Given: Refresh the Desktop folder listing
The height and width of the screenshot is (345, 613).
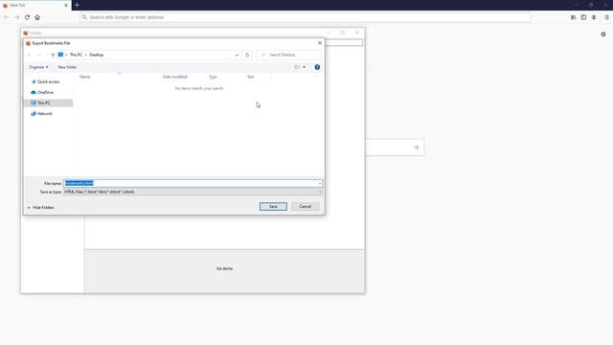Looking at the screenshot, I should coord(247,56).
